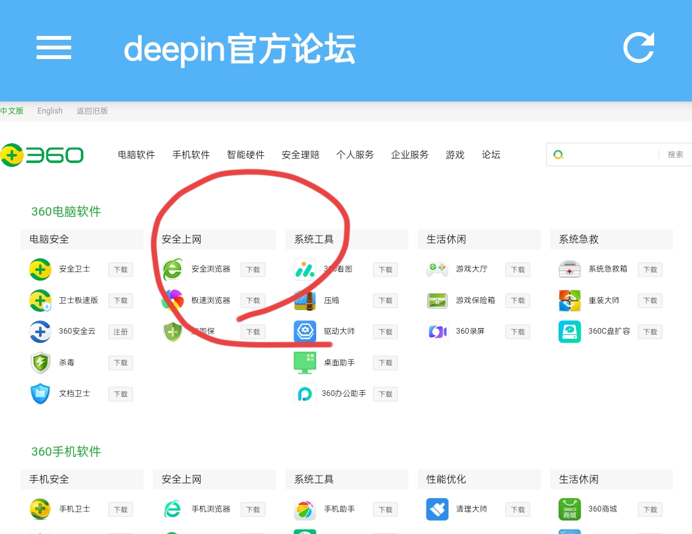This screenshot has height=534, width=692.
Task: Download 文档卫士
Action: (x=121, y=394)
